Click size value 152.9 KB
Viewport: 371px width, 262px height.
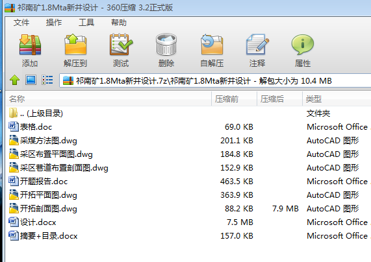pos(237,168)
